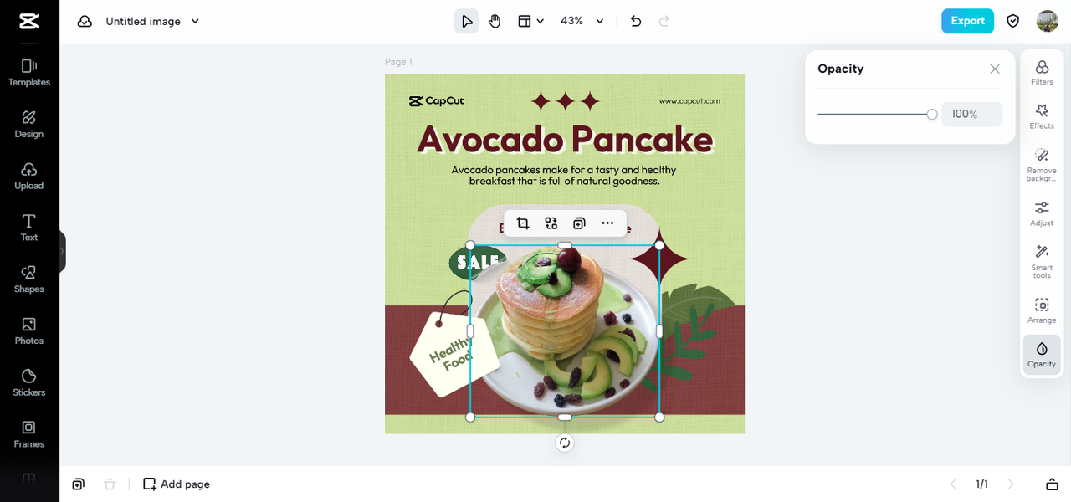1071x502 pixels.
Task: Open Effects in the right toolbar
Action: (1042, 116)
